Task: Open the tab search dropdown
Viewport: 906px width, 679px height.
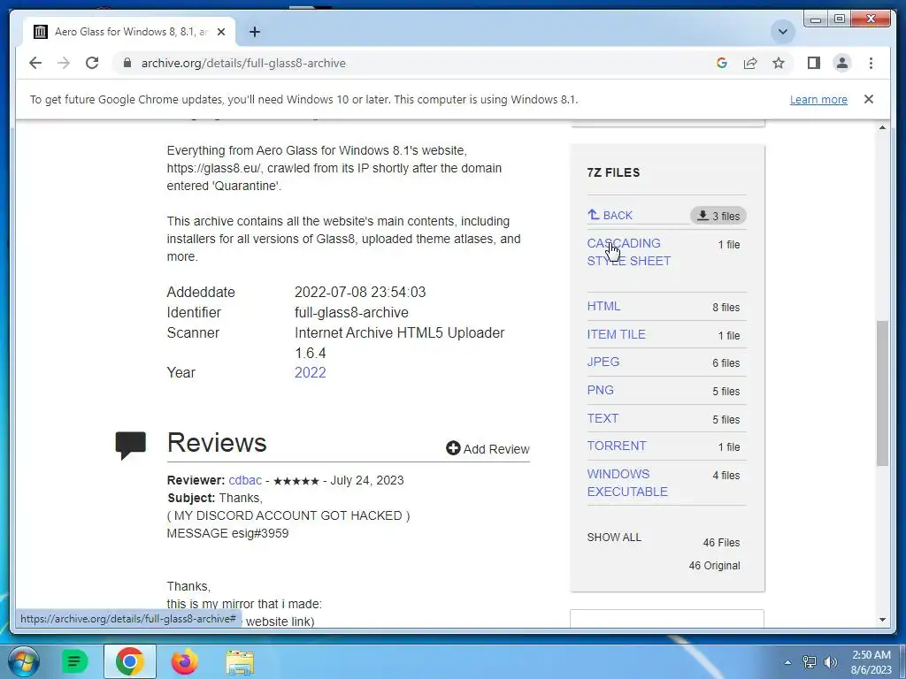Action: [x=783, y=32]
